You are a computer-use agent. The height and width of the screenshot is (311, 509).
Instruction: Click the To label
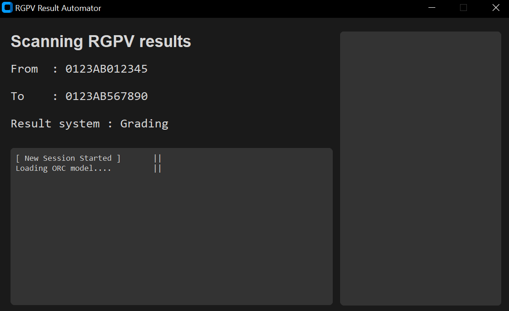[17, 96]
